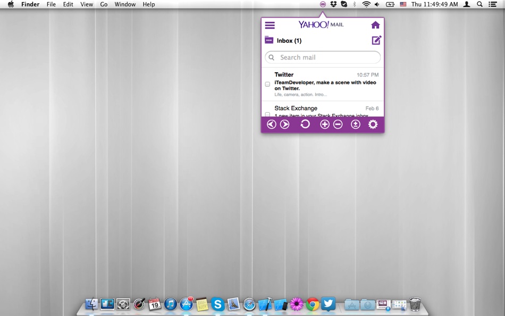The image size is (505, 316).
Task: Open the gauge-dial app icon in Dock
Action: [139, 304]
